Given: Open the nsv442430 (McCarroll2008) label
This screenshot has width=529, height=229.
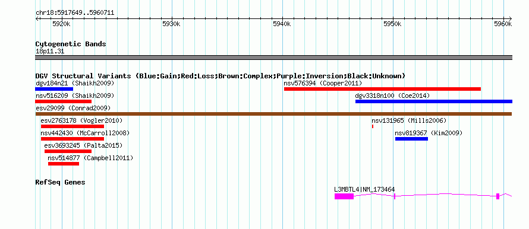Looking at the screenshot, I should pos(85,133).
